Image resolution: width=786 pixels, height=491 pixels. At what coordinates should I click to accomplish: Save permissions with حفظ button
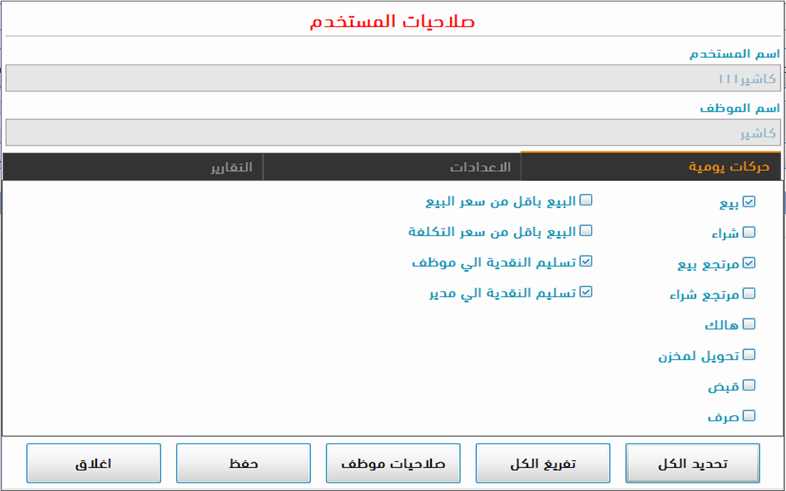point(243,463)
